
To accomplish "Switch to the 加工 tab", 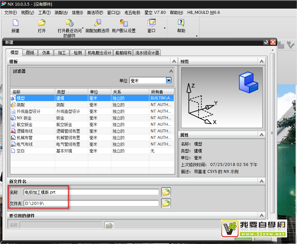I will tap(62, 53).
